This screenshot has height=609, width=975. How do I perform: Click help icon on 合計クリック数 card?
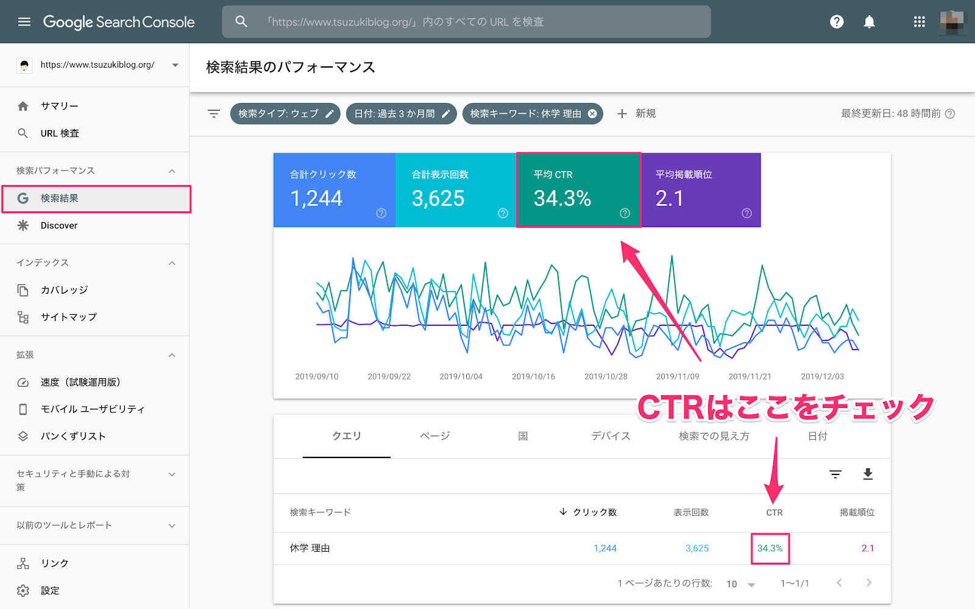(381, 213)
